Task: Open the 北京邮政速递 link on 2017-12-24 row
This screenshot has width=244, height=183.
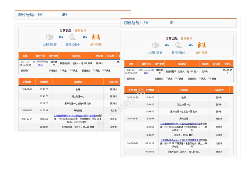Action: tap(75, 116)
